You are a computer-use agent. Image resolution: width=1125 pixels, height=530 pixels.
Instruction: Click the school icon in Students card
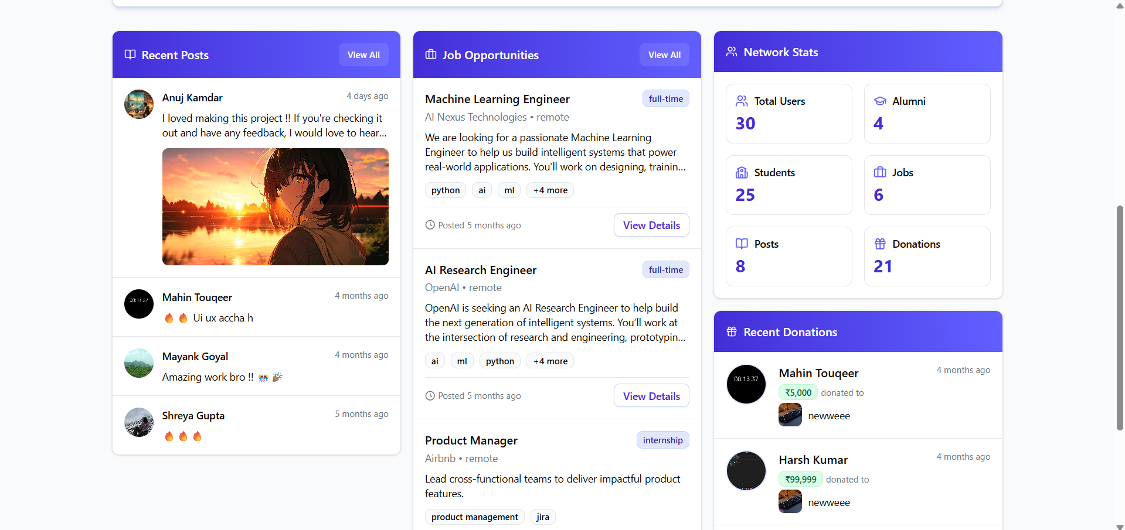tap(742, 172)
